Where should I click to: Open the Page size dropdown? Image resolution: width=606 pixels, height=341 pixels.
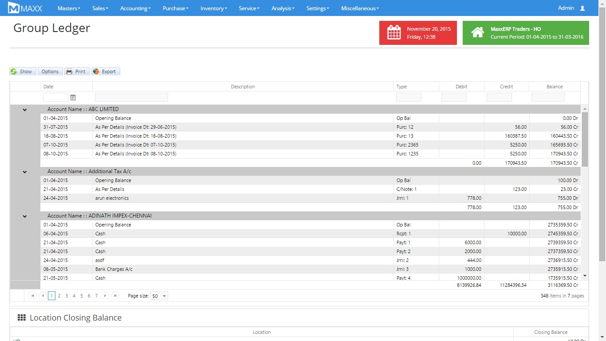164,296
